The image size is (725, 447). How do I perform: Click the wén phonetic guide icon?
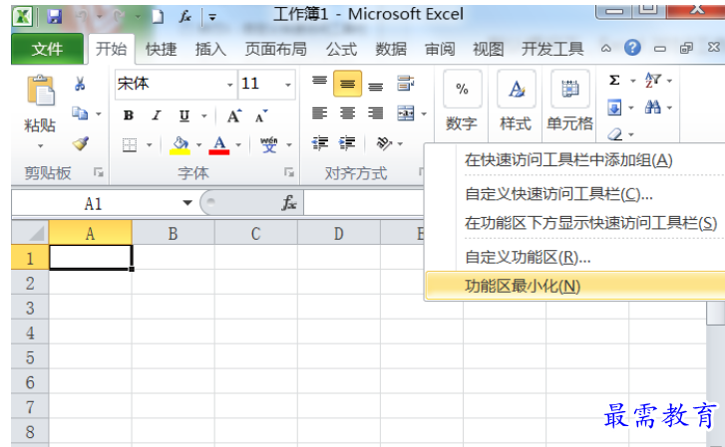click(269, 145)
